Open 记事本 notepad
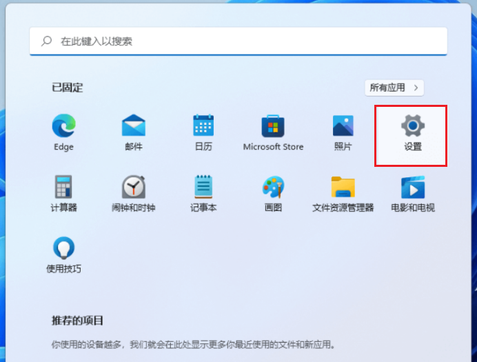Viewport: 477px width, 362px height. coord(203,194)
